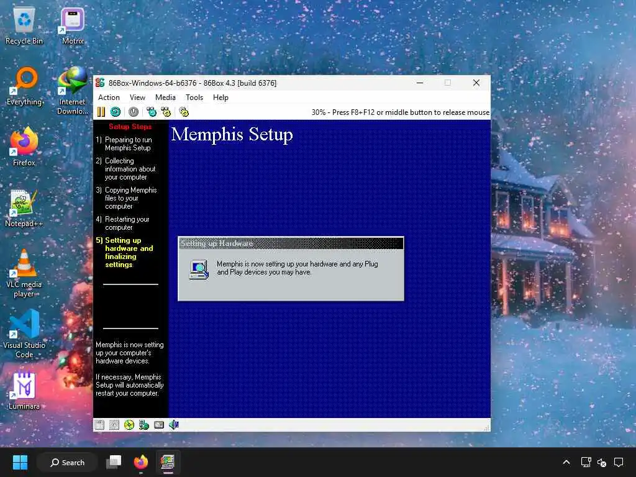
Task: Open the Recycle Bin desktop icon
Action: 24,26
